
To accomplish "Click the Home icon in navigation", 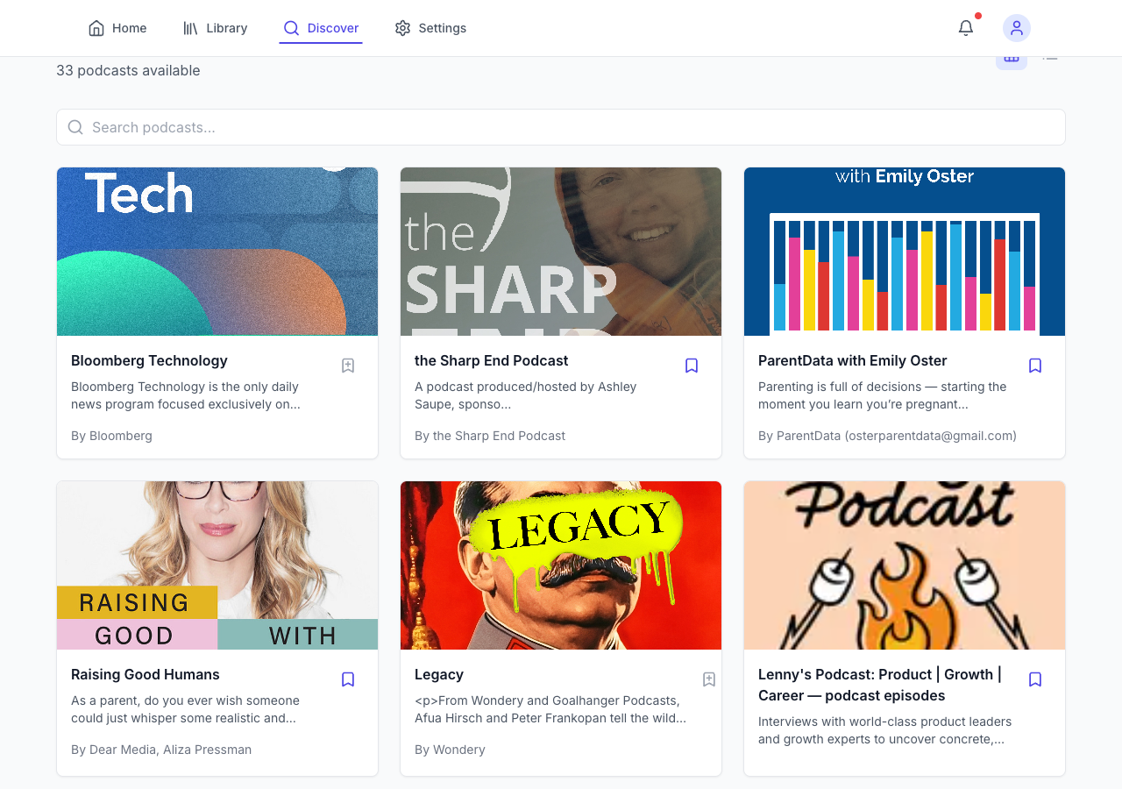I will pyautogui.click(x=96, y=27).
